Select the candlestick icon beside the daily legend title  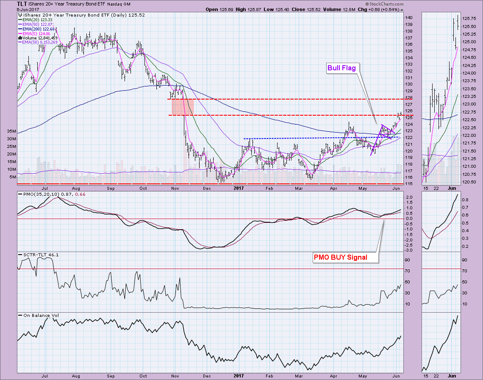(x=21, y=15)
